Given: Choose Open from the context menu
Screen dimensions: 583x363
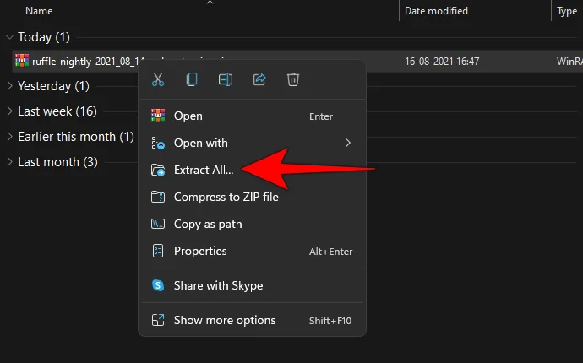Looking at the screenshot, I should [x=252, y=116].
